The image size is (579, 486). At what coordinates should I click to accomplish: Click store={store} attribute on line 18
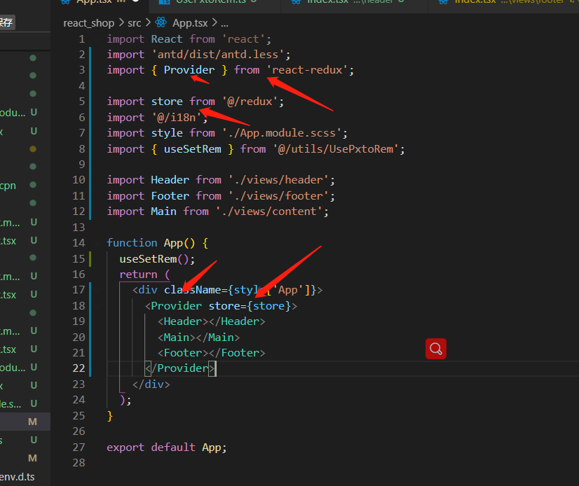250,306
